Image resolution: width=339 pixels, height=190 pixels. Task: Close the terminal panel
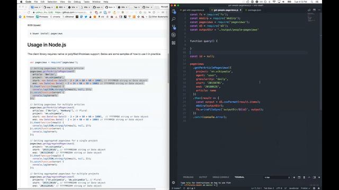coord(319,177)
